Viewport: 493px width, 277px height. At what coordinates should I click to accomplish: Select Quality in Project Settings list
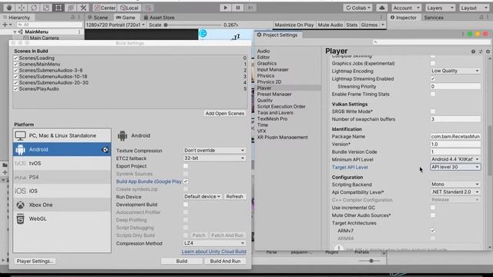click(x=265, y=100)
